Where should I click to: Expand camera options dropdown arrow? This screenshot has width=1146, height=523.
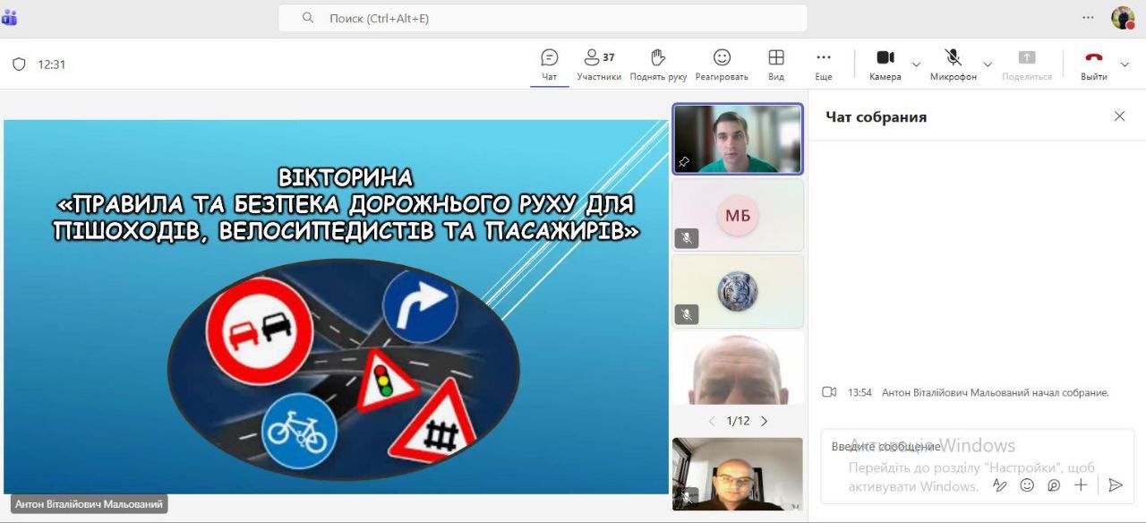916,64
